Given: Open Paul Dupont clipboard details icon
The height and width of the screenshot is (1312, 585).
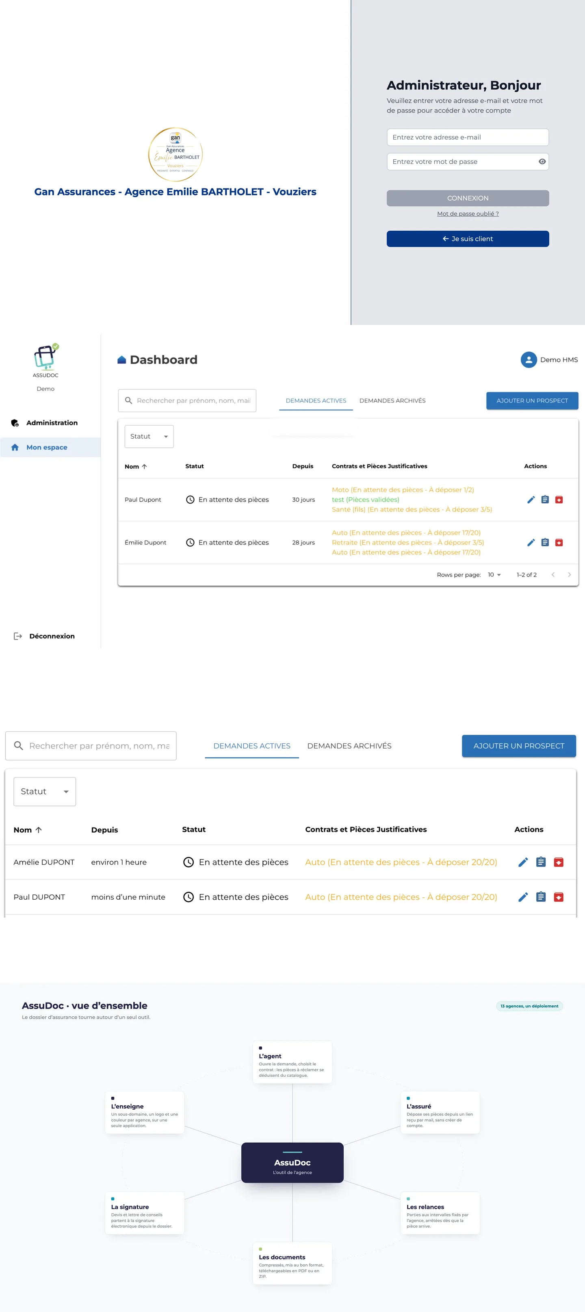Looking at the screenshot, I should click(545, 500).
